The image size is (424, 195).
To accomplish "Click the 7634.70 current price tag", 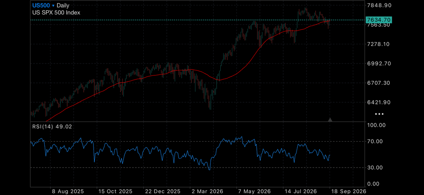I will coord(378,20).
